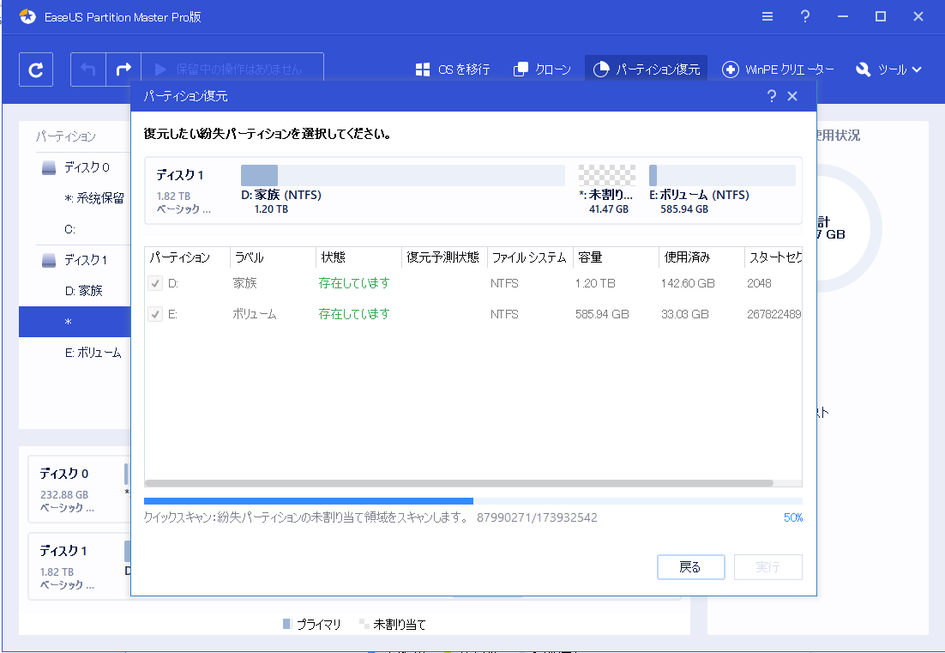Open main window help question mark

805,16
